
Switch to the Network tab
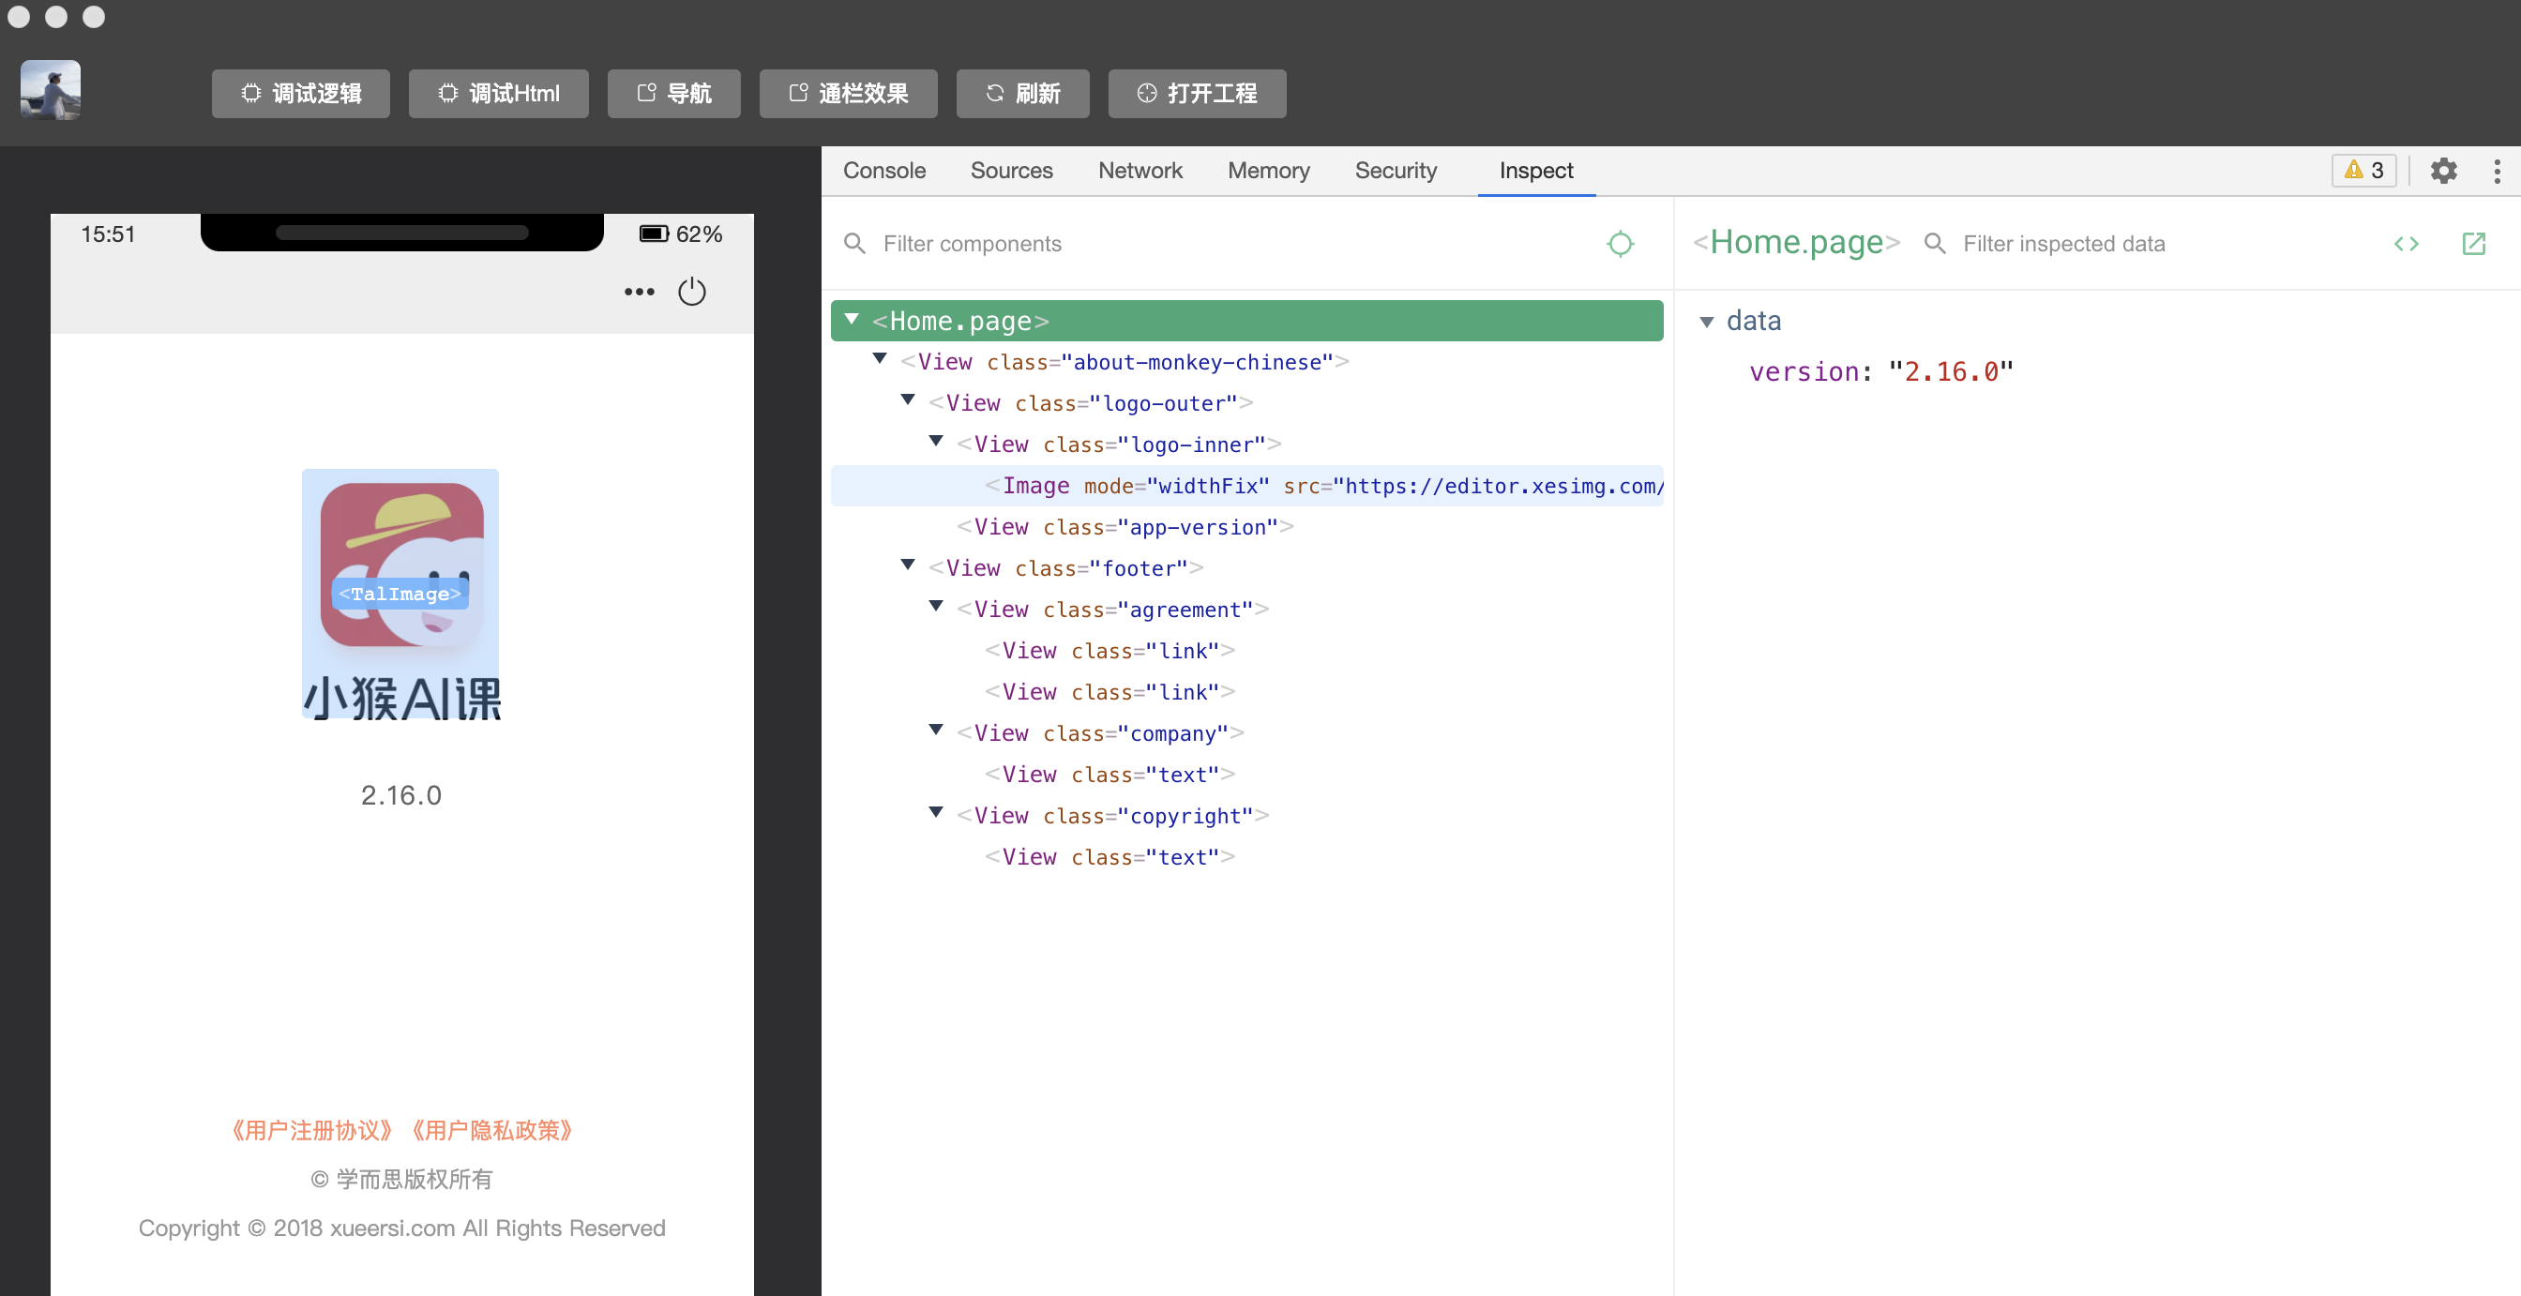click(1140, 171)
